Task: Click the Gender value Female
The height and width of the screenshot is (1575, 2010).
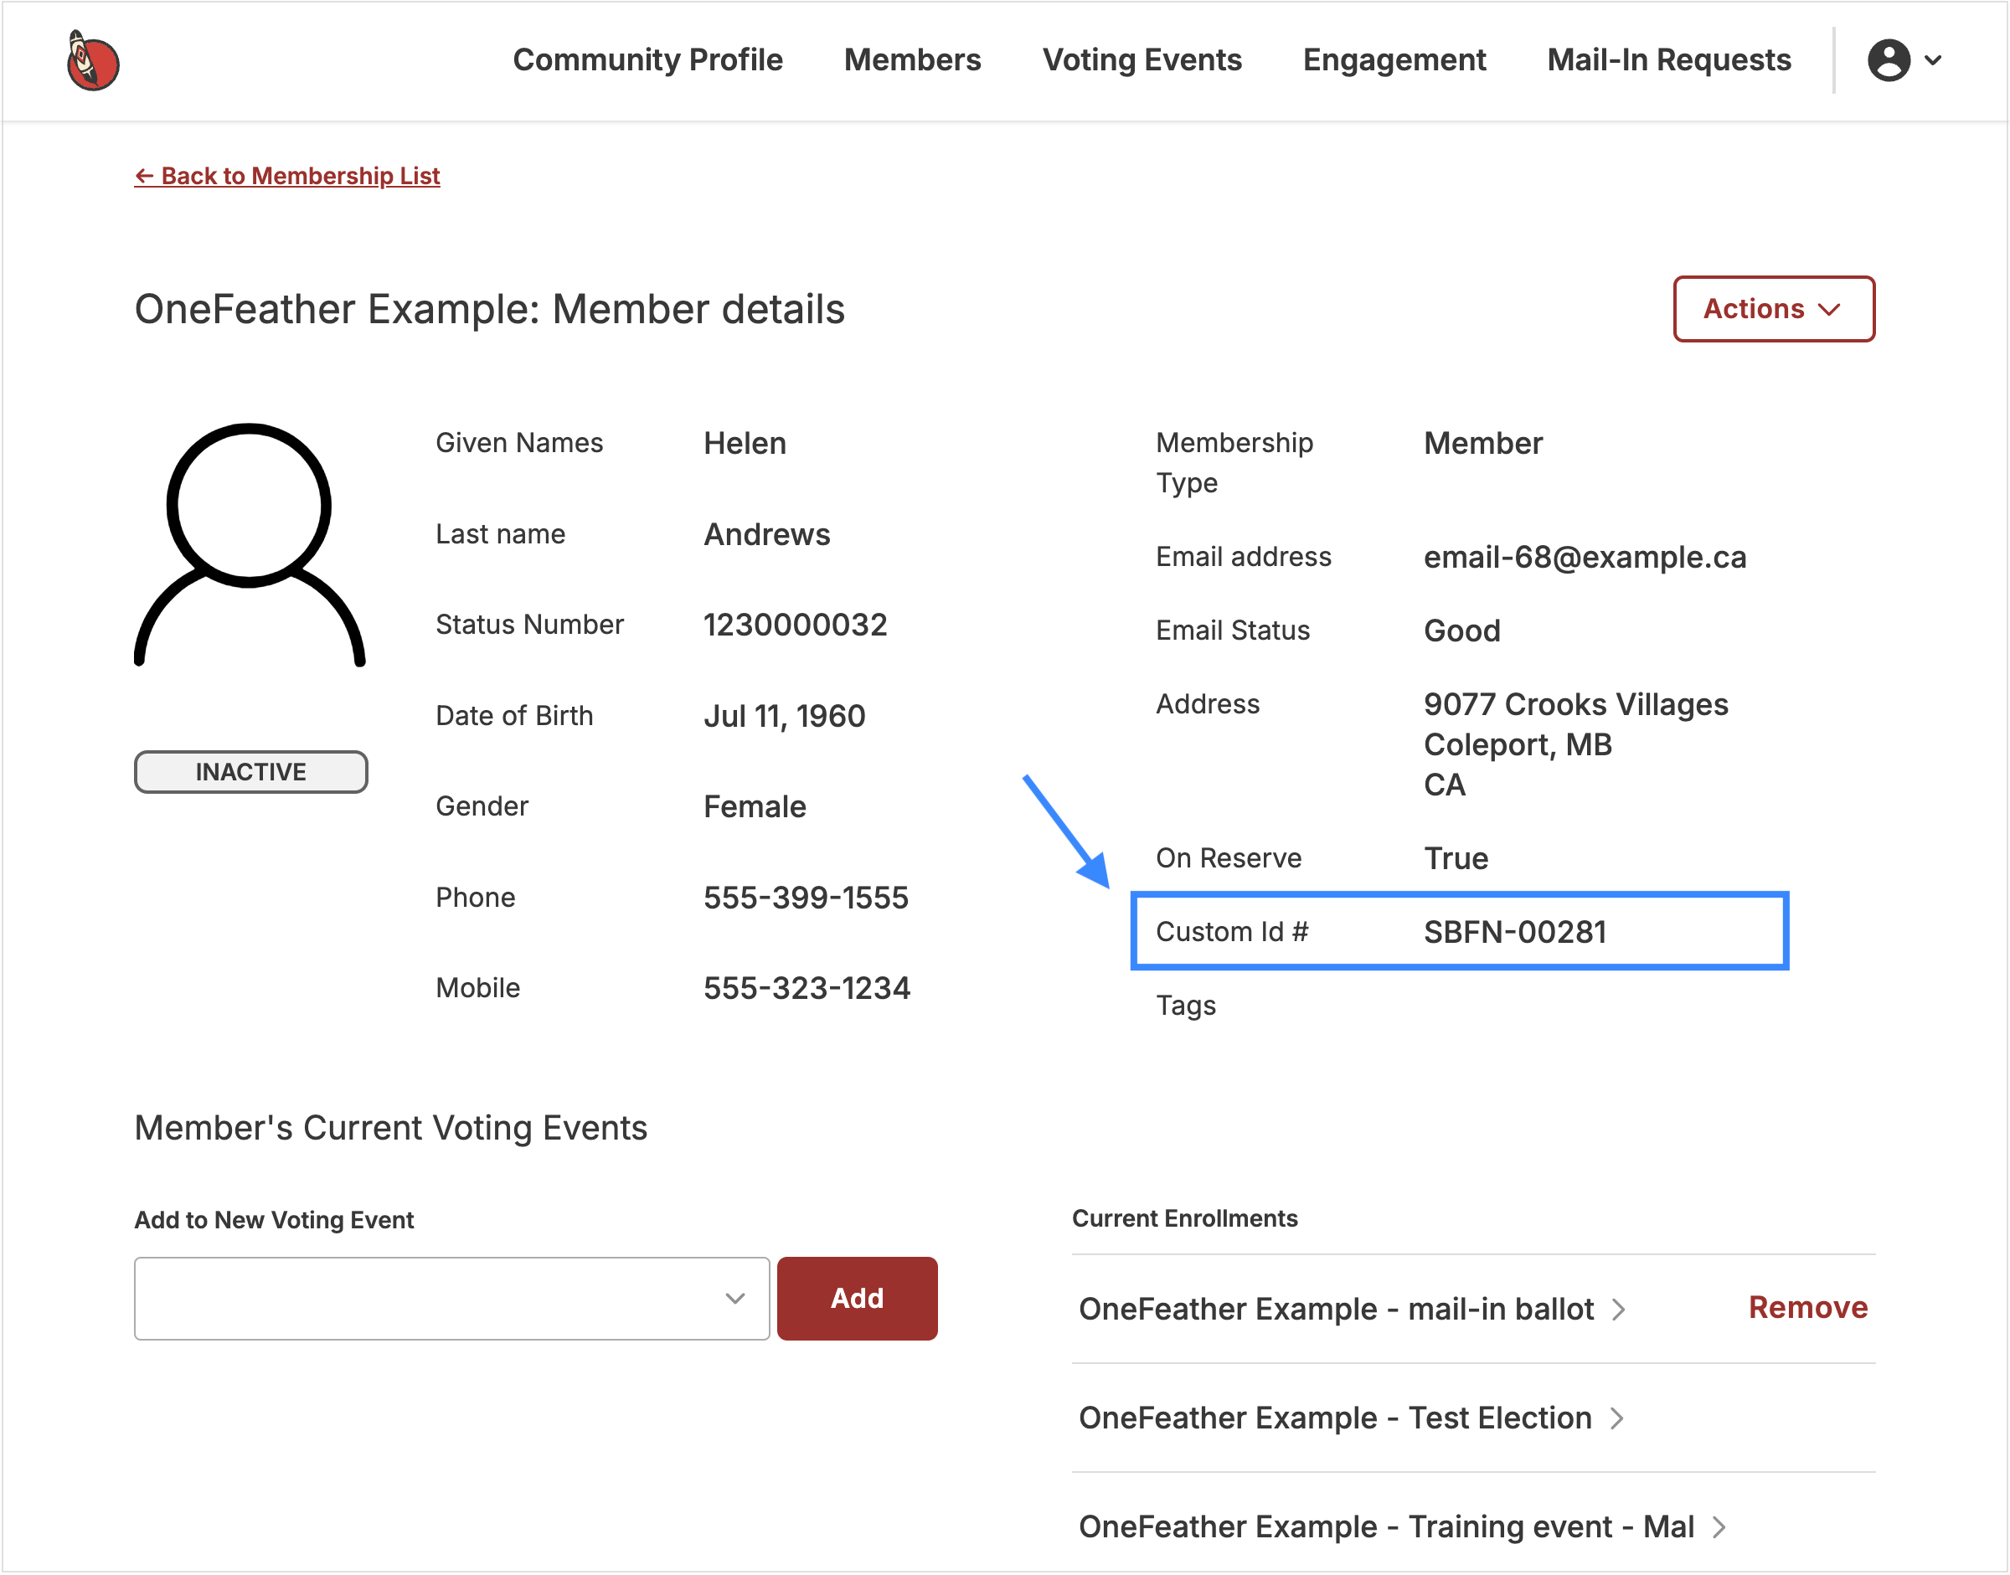Action: pyautogui.click(x=755, y=806)
